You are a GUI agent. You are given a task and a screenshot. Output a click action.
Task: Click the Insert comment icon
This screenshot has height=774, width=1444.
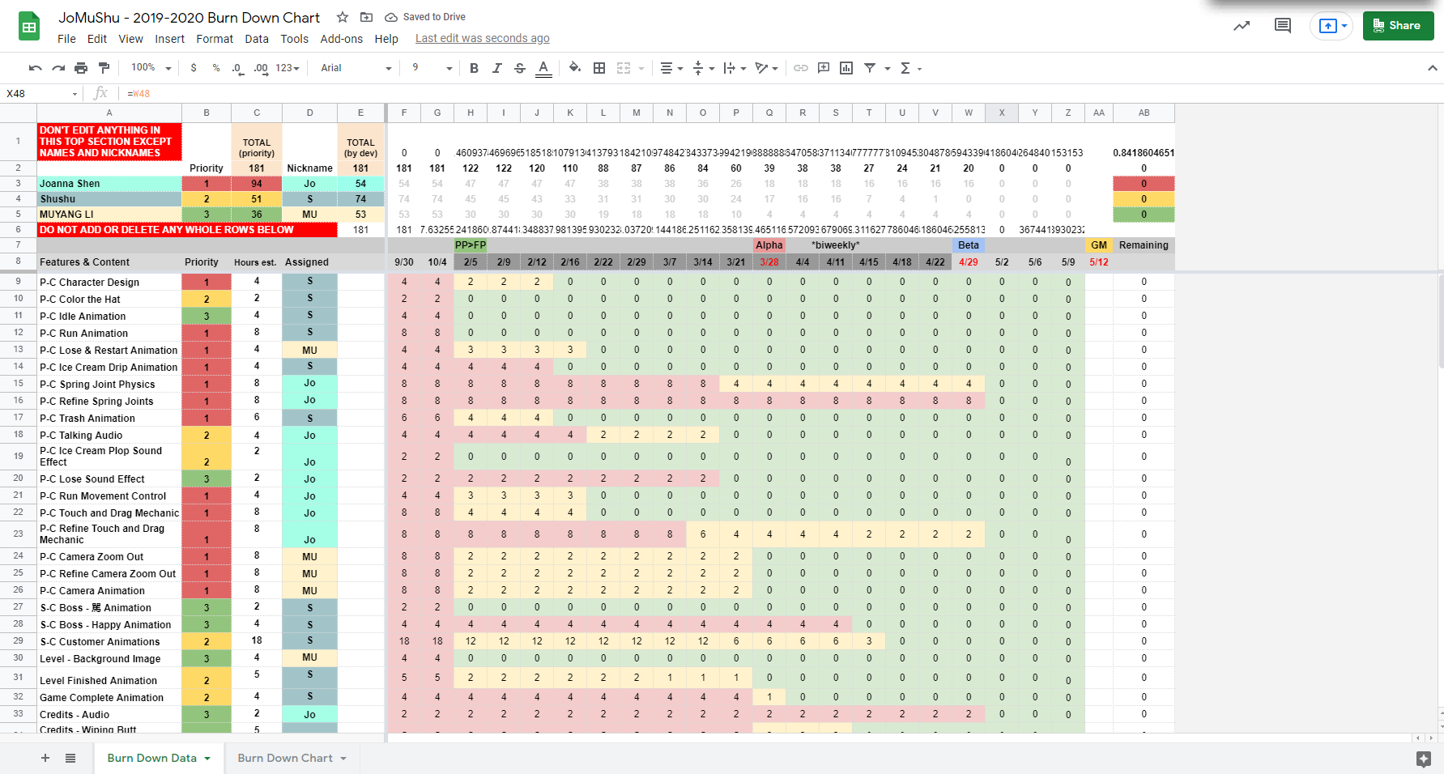tap(824, 68)
